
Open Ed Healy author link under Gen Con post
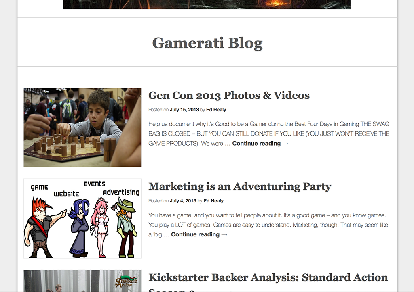pyautogui.click(x=216, y=110)
